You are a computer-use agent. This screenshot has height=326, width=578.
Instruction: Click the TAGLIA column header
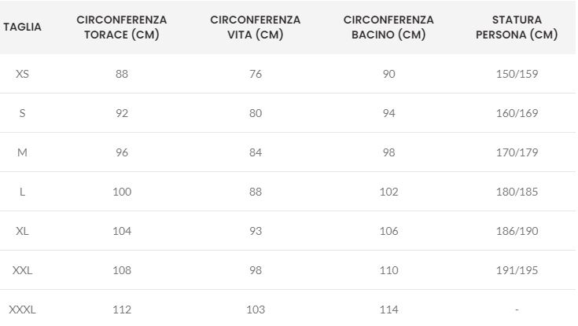23,27
